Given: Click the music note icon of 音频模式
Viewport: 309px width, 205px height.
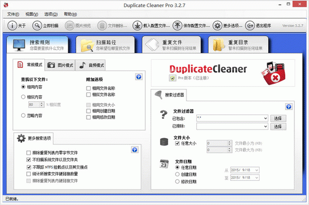Looking at the screenshot, I should (x=82, y=65).
